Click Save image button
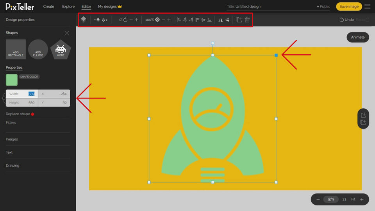 (349, 7)
